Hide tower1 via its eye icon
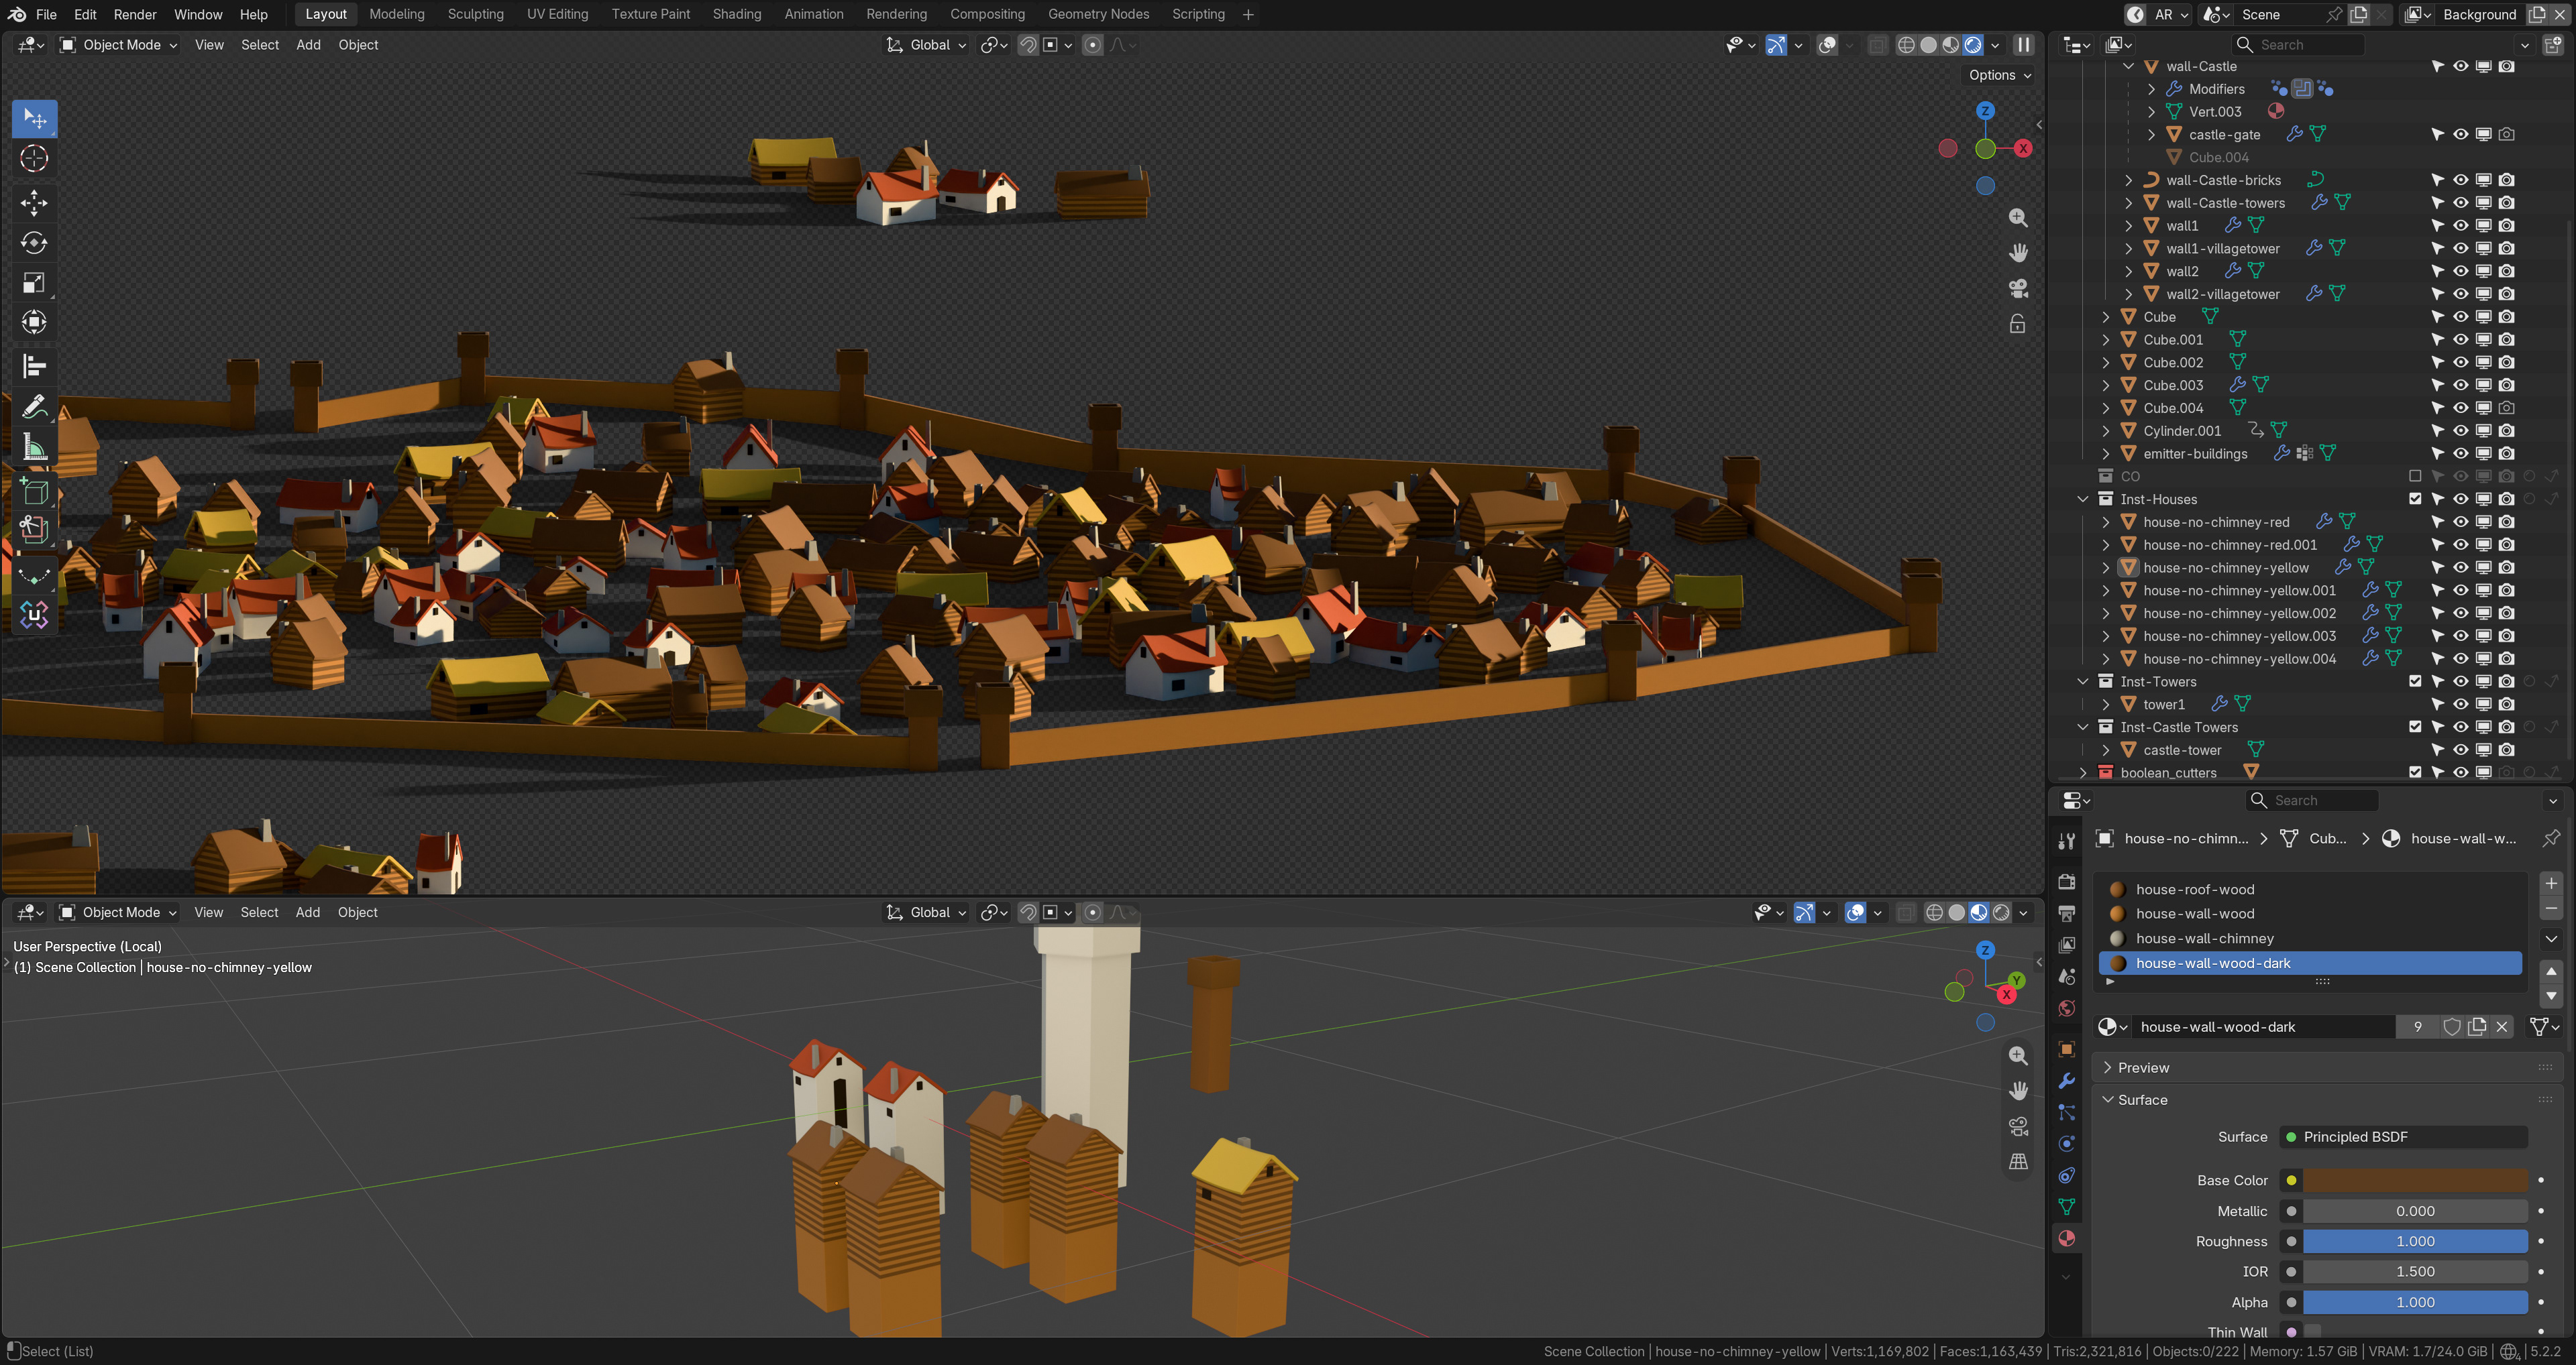 pyautogui.click(x=2460, y=705)
